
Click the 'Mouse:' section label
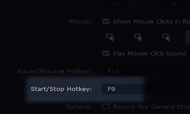81,22
